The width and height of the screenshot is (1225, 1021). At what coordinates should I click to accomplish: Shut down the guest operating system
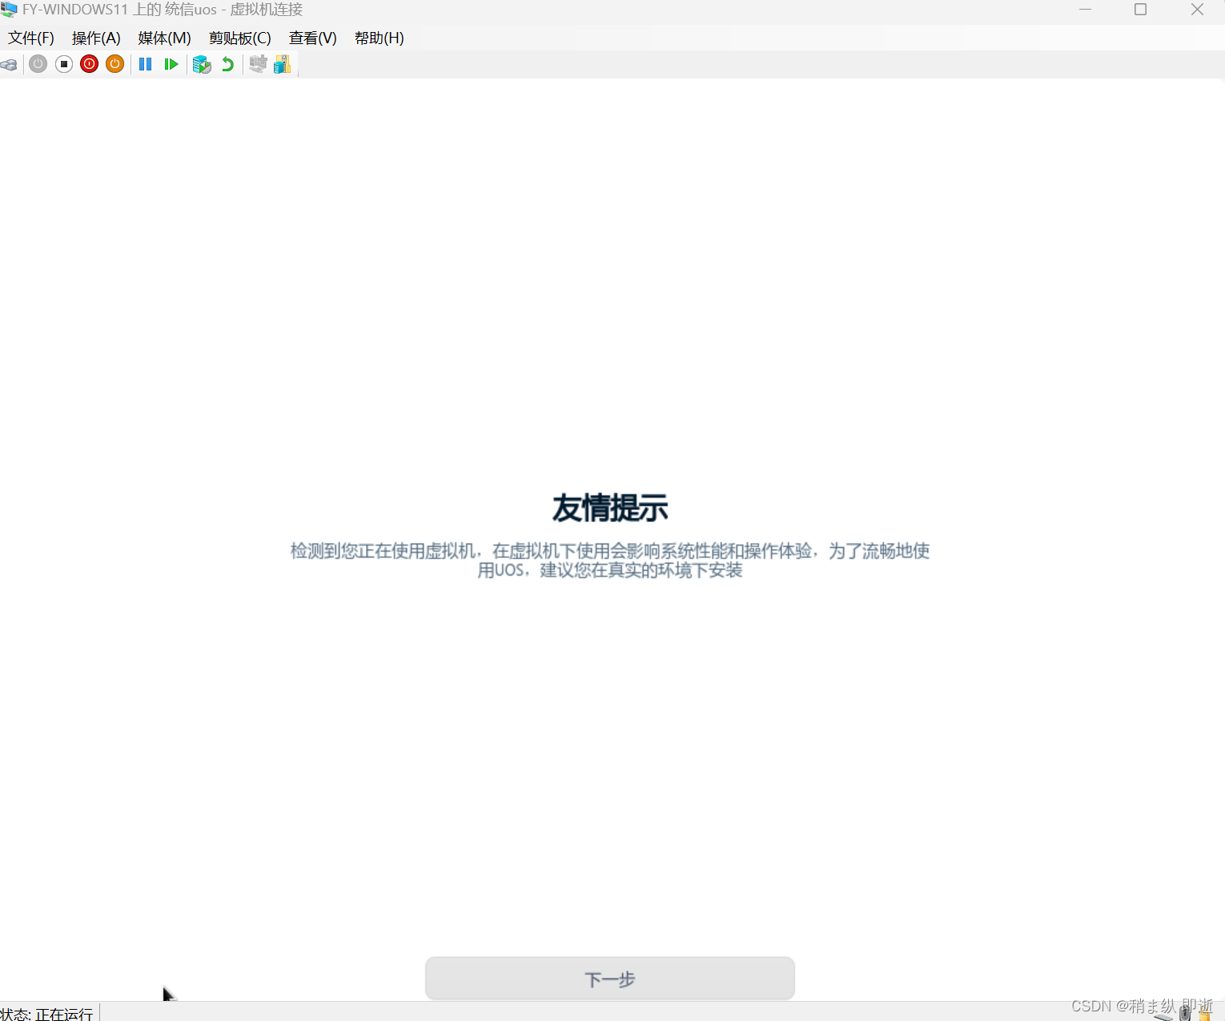click(89, 64)
